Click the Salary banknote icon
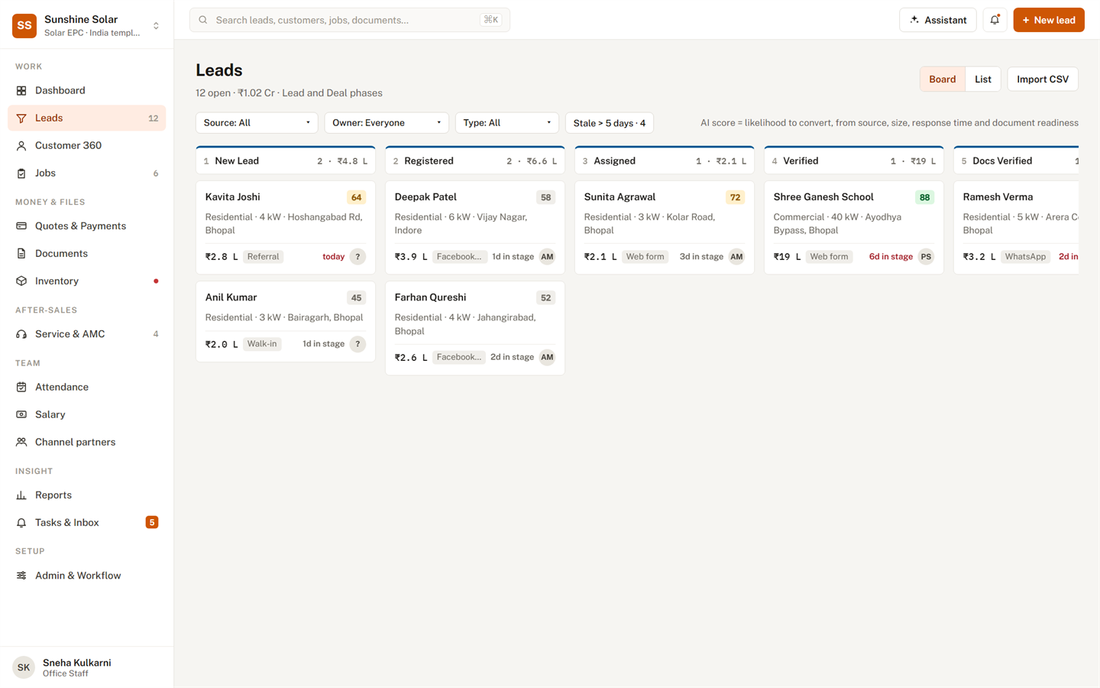The width and height of the screenshot is (1100, 688). pos(21,414)
